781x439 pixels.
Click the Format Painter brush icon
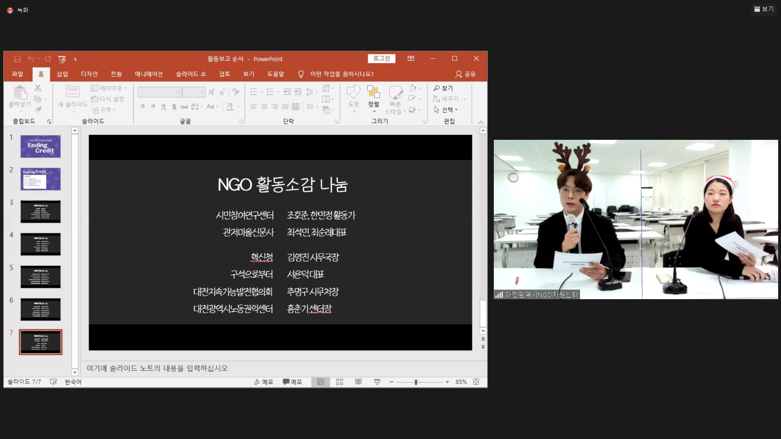(38, 110)
